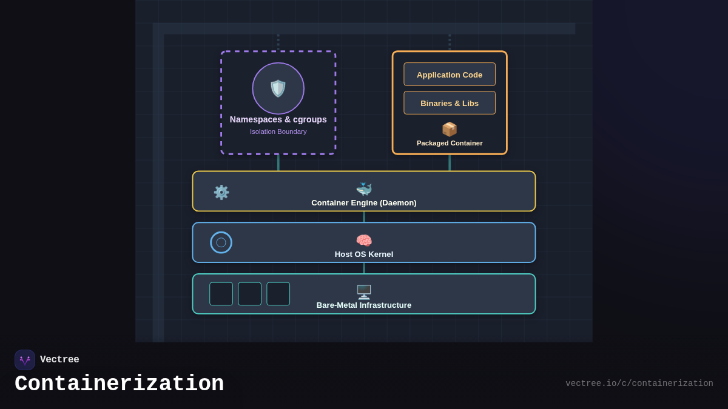Select the Binaries & Libs box

450,103
